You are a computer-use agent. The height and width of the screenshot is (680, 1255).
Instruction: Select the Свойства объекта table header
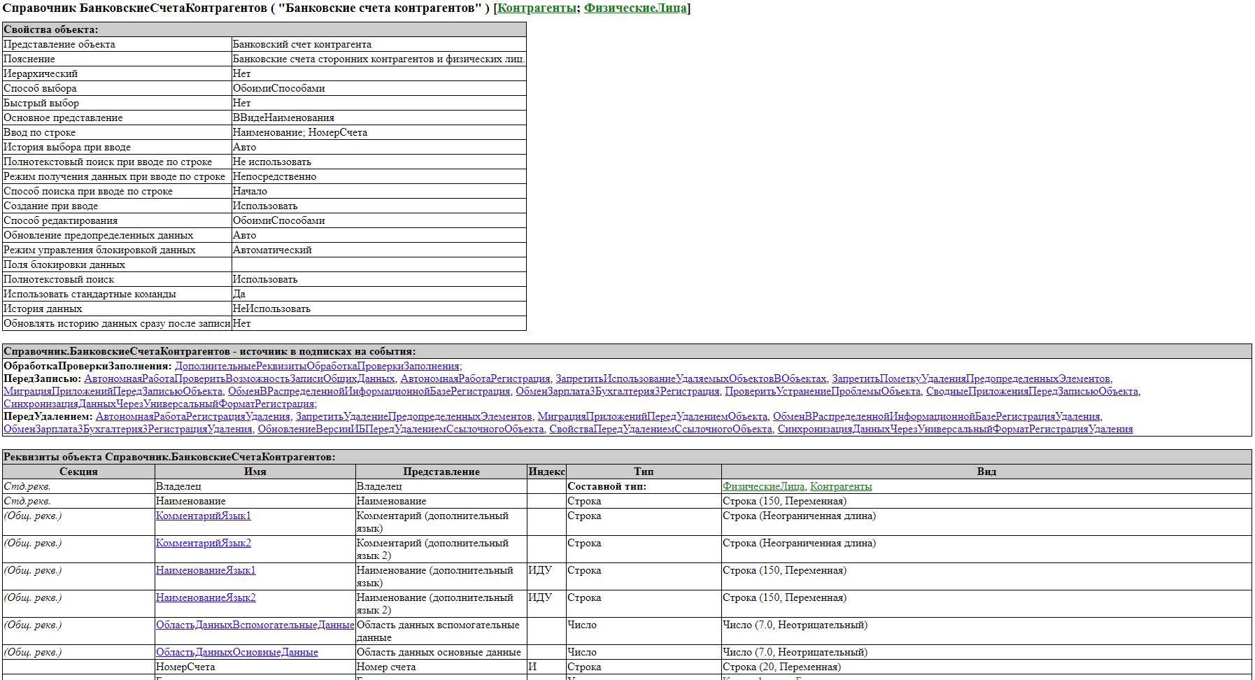[264, 29]
